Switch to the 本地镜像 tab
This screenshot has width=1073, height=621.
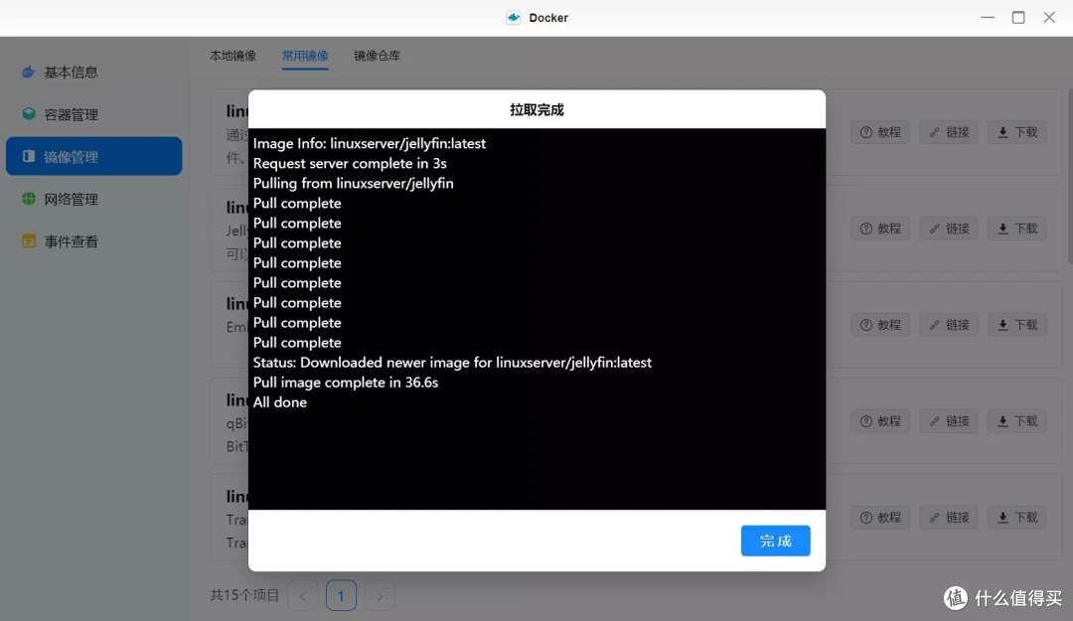232,56
